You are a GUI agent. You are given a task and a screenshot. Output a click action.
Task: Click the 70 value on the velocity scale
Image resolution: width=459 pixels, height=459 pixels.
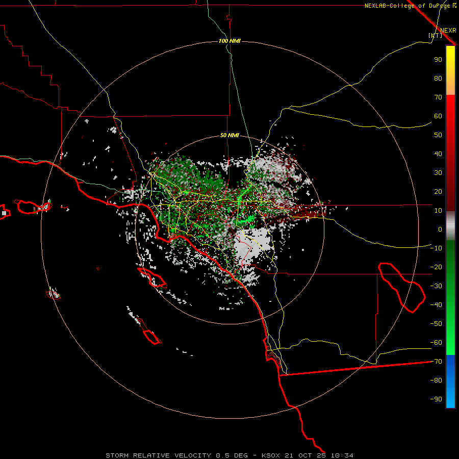(x=438, y=97)
